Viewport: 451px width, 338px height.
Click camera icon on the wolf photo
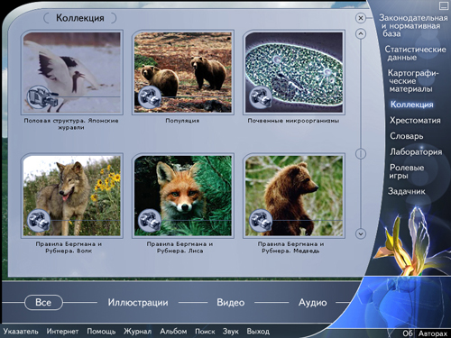pyautogui.click(x=39, y=220)
